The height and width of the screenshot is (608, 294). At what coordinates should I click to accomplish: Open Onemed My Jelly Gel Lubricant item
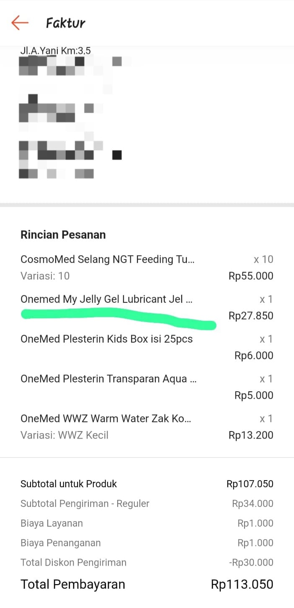(106, 299)
